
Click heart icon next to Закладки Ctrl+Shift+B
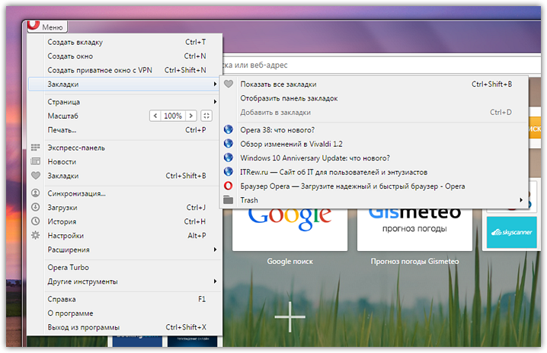tap(36, 175)
